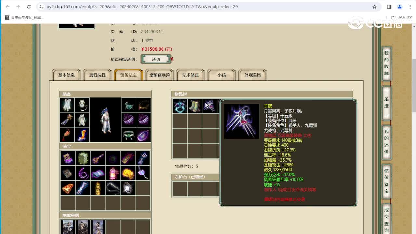Open the 所有书签 bookmarks folder
This screenshot has height=234, width=416.
coord(402,18)
